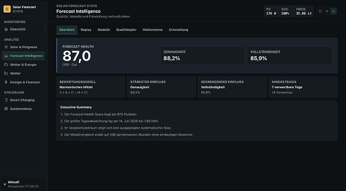Select Forecast Intelligence in the sidebar
346x191 pixels.
(24, 56)
